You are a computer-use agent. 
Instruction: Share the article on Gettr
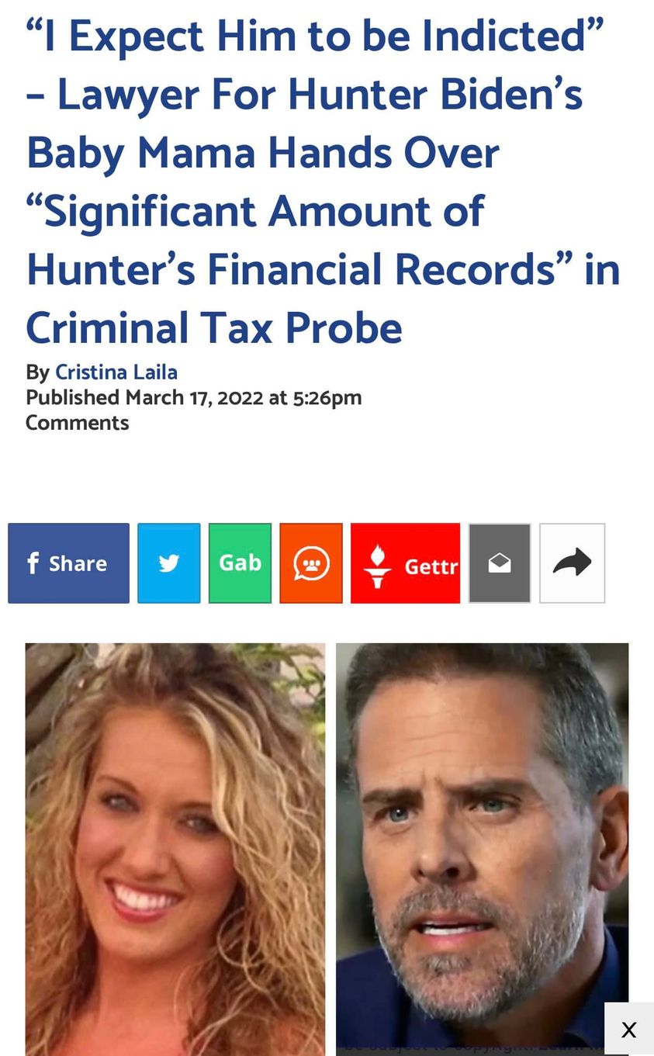tap(405, 563)
